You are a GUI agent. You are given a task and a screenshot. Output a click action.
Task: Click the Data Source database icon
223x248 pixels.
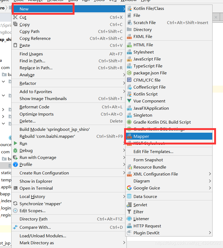pyautogui.click(x=129, y=196)
